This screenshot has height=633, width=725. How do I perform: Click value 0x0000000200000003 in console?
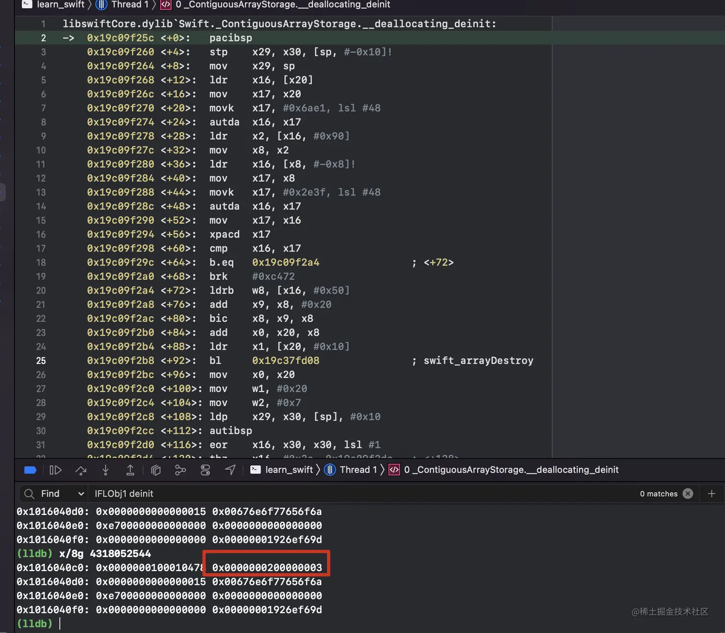(267, 568)
